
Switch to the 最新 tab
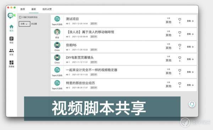coord(34,9)
